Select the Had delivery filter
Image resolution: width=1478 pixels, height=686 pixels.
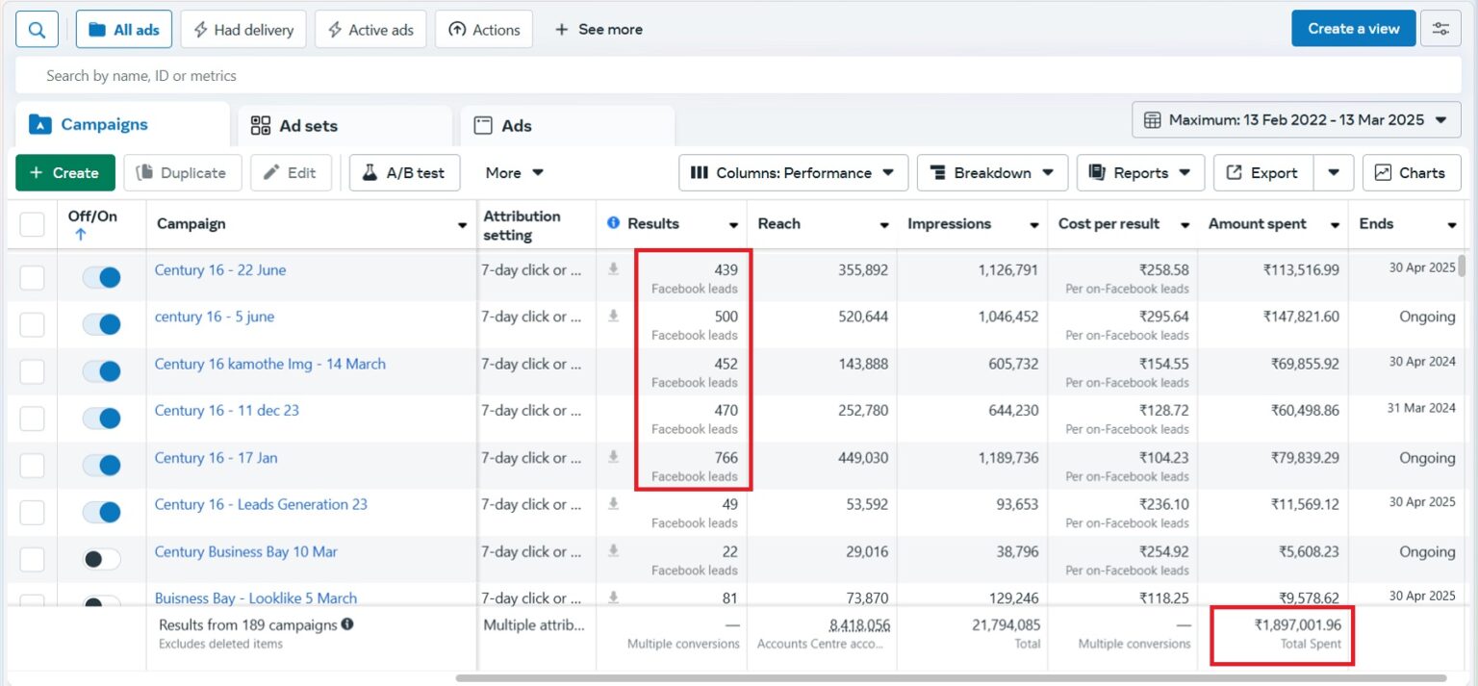point(243,30)
